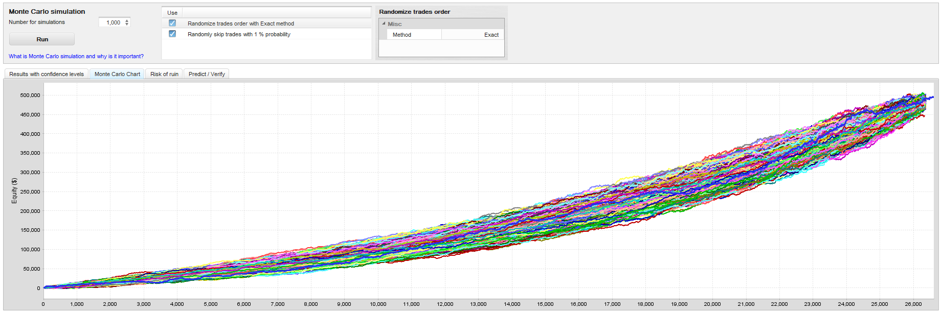Click the 'Number for simulations' label
This screenshot has width=942, height=313.
(x=37, y=22)
